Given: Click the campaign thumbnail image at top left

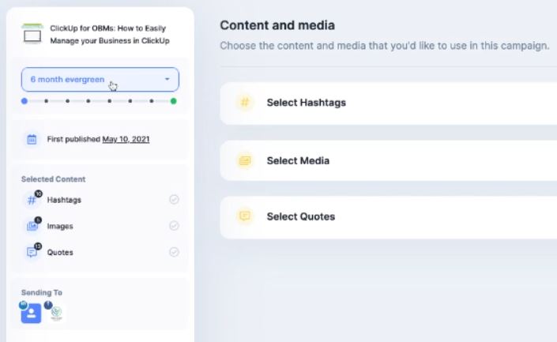Looking at the screenshot, I should click(32, 34).
